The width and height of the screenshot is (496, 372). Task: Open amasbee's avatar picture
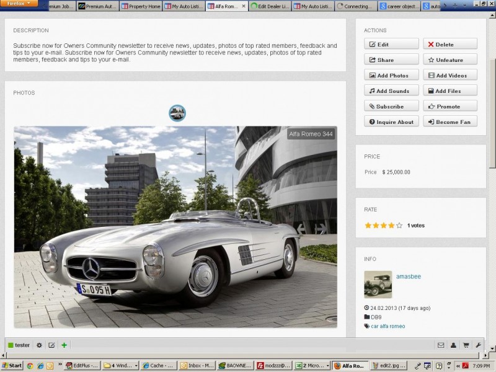click(x=378, y=285)
